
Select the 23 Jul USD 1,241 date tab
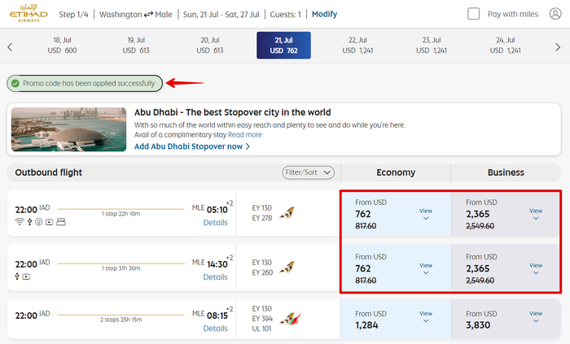click(x=432, y=46)
